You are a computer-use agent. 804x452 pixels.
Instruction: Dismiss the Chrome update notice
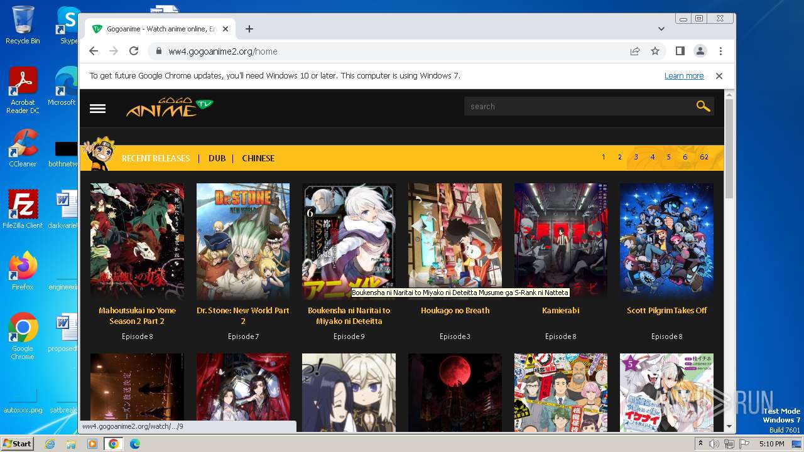(x=719, y=76)
